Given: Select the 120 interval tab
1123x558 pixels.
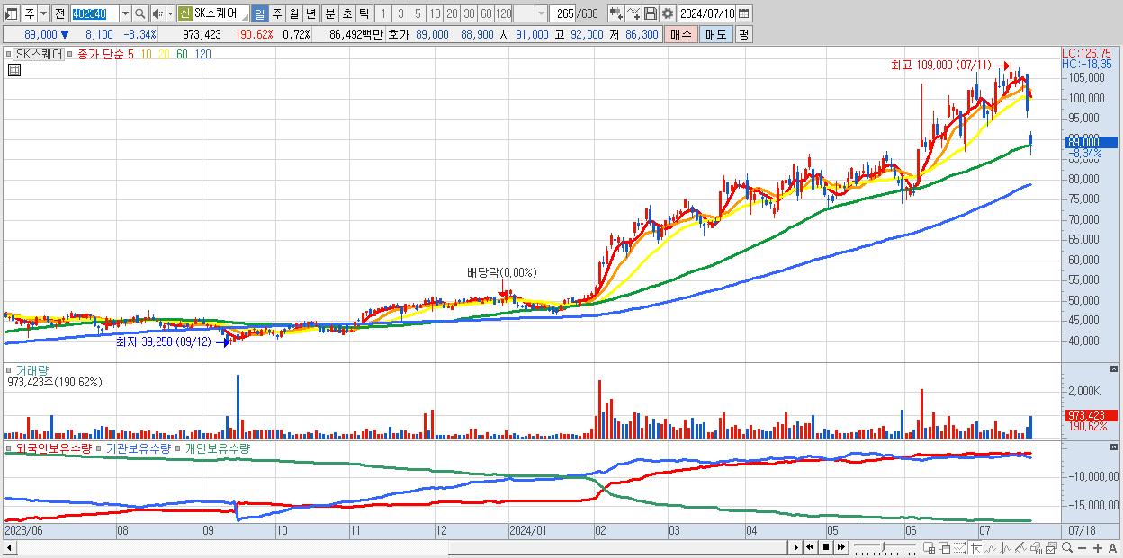Looking at the screenshot, I should tap(503, 13).
